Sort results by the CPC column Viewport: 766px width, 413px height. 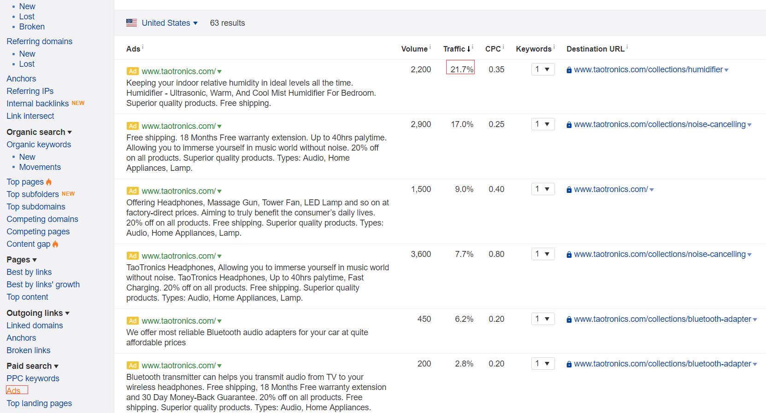[493, 49]
